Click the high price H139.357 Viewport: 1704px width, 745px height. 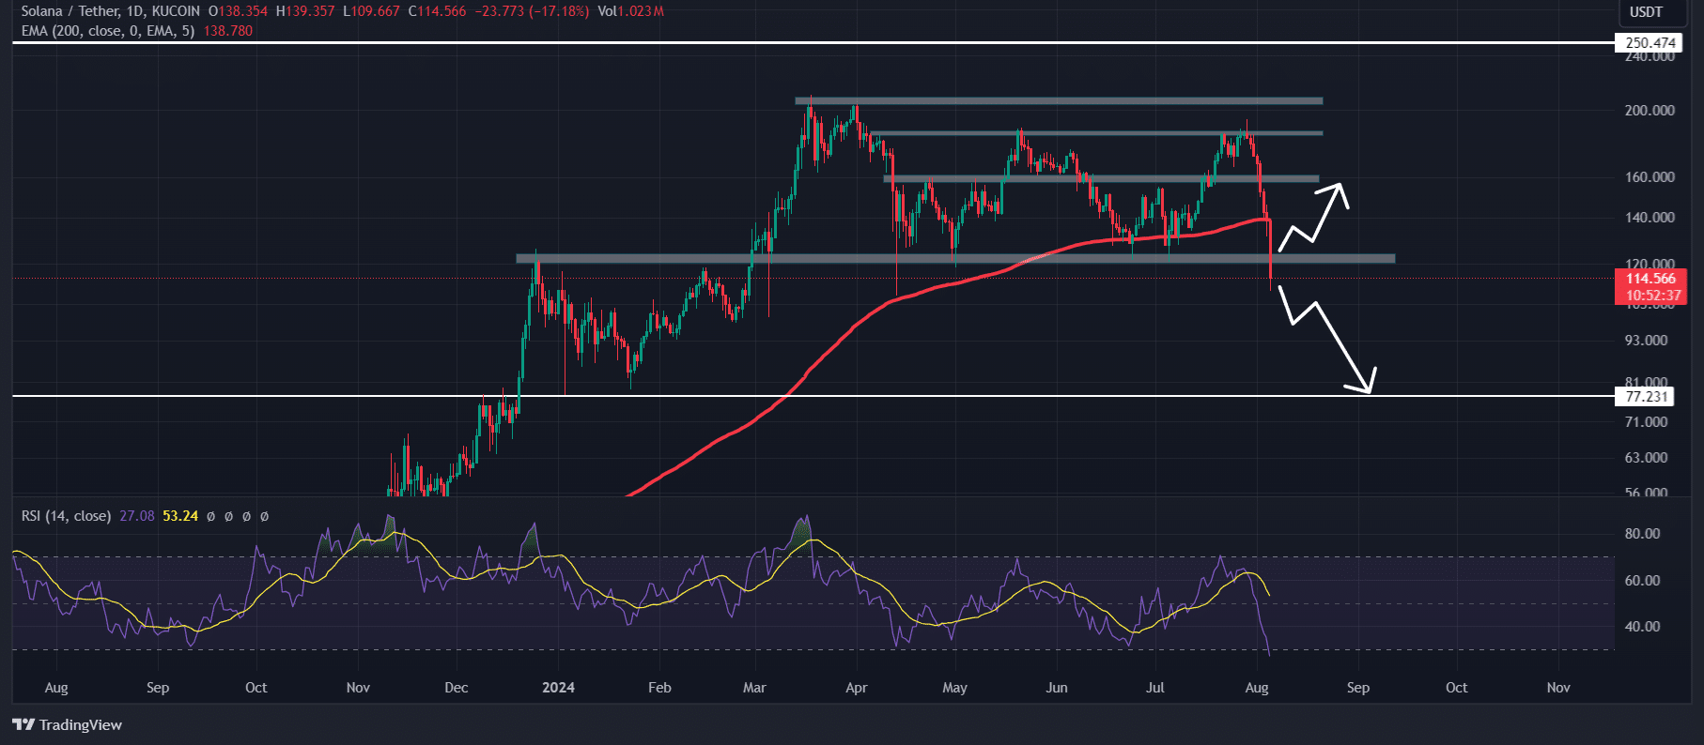pos(305,11)
